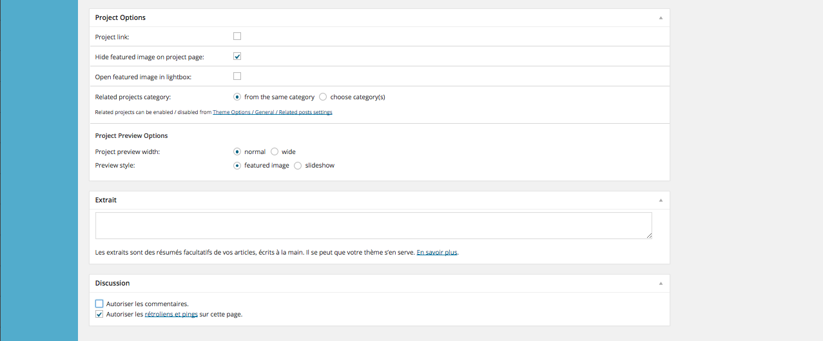This screenshot has width=823, height=341.
Task: Open the 'rétroliens et pings' link
Action: 171,315
